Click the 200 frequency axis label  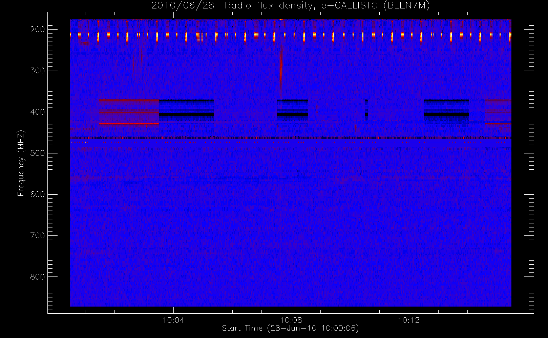coord(37,29)
